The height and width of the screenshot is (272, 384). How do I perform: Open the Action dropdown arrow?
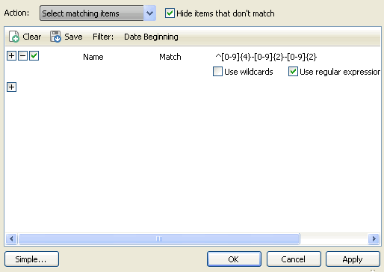coord(149,13)
